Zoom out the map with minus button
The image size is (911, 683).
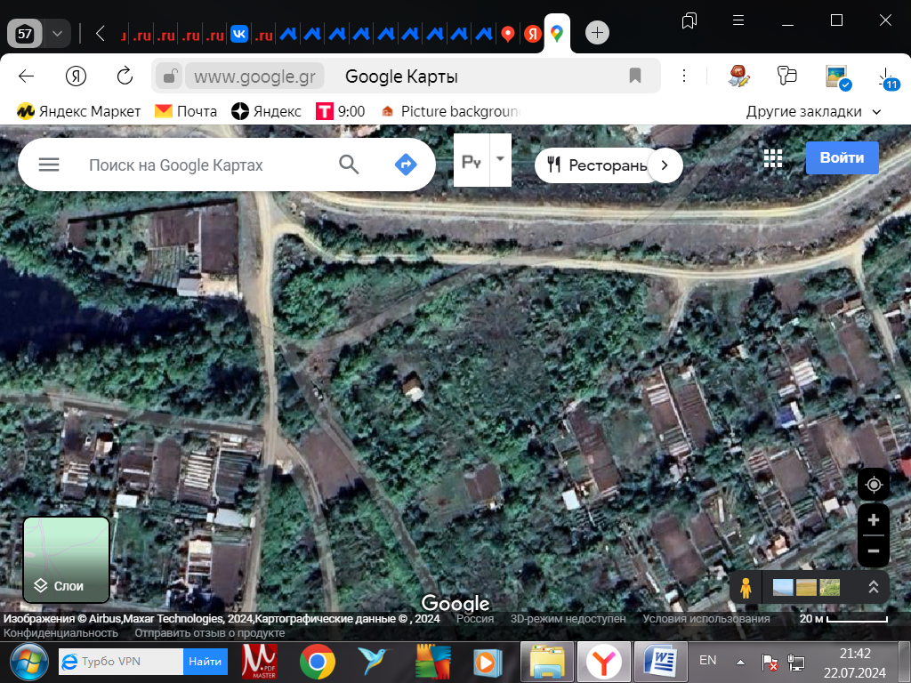(874, 550)
